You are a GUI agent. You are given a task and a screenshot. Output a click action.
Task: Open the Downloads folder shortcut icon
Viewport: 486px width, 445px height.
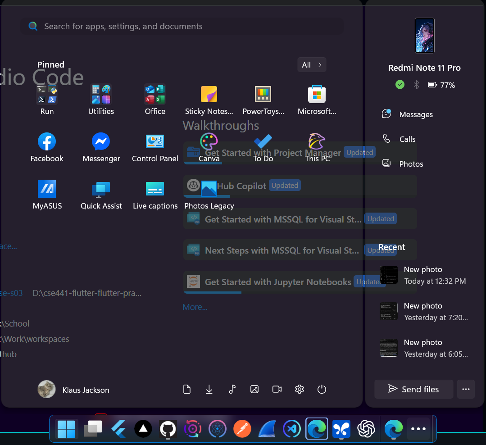tap(209, 389)
